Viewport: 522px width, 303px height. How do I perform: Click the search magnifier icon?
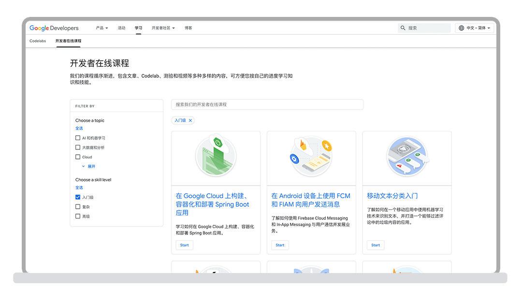pos(403,28)
